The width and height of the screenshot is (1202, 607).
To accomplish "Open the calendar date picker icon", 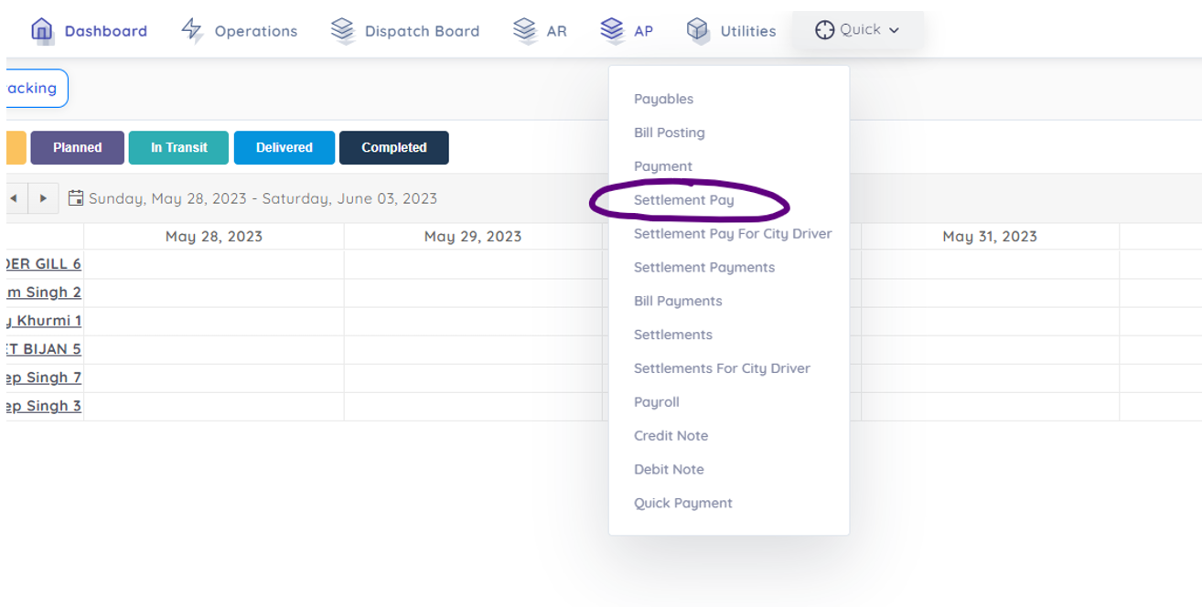I will coord(76,198).
